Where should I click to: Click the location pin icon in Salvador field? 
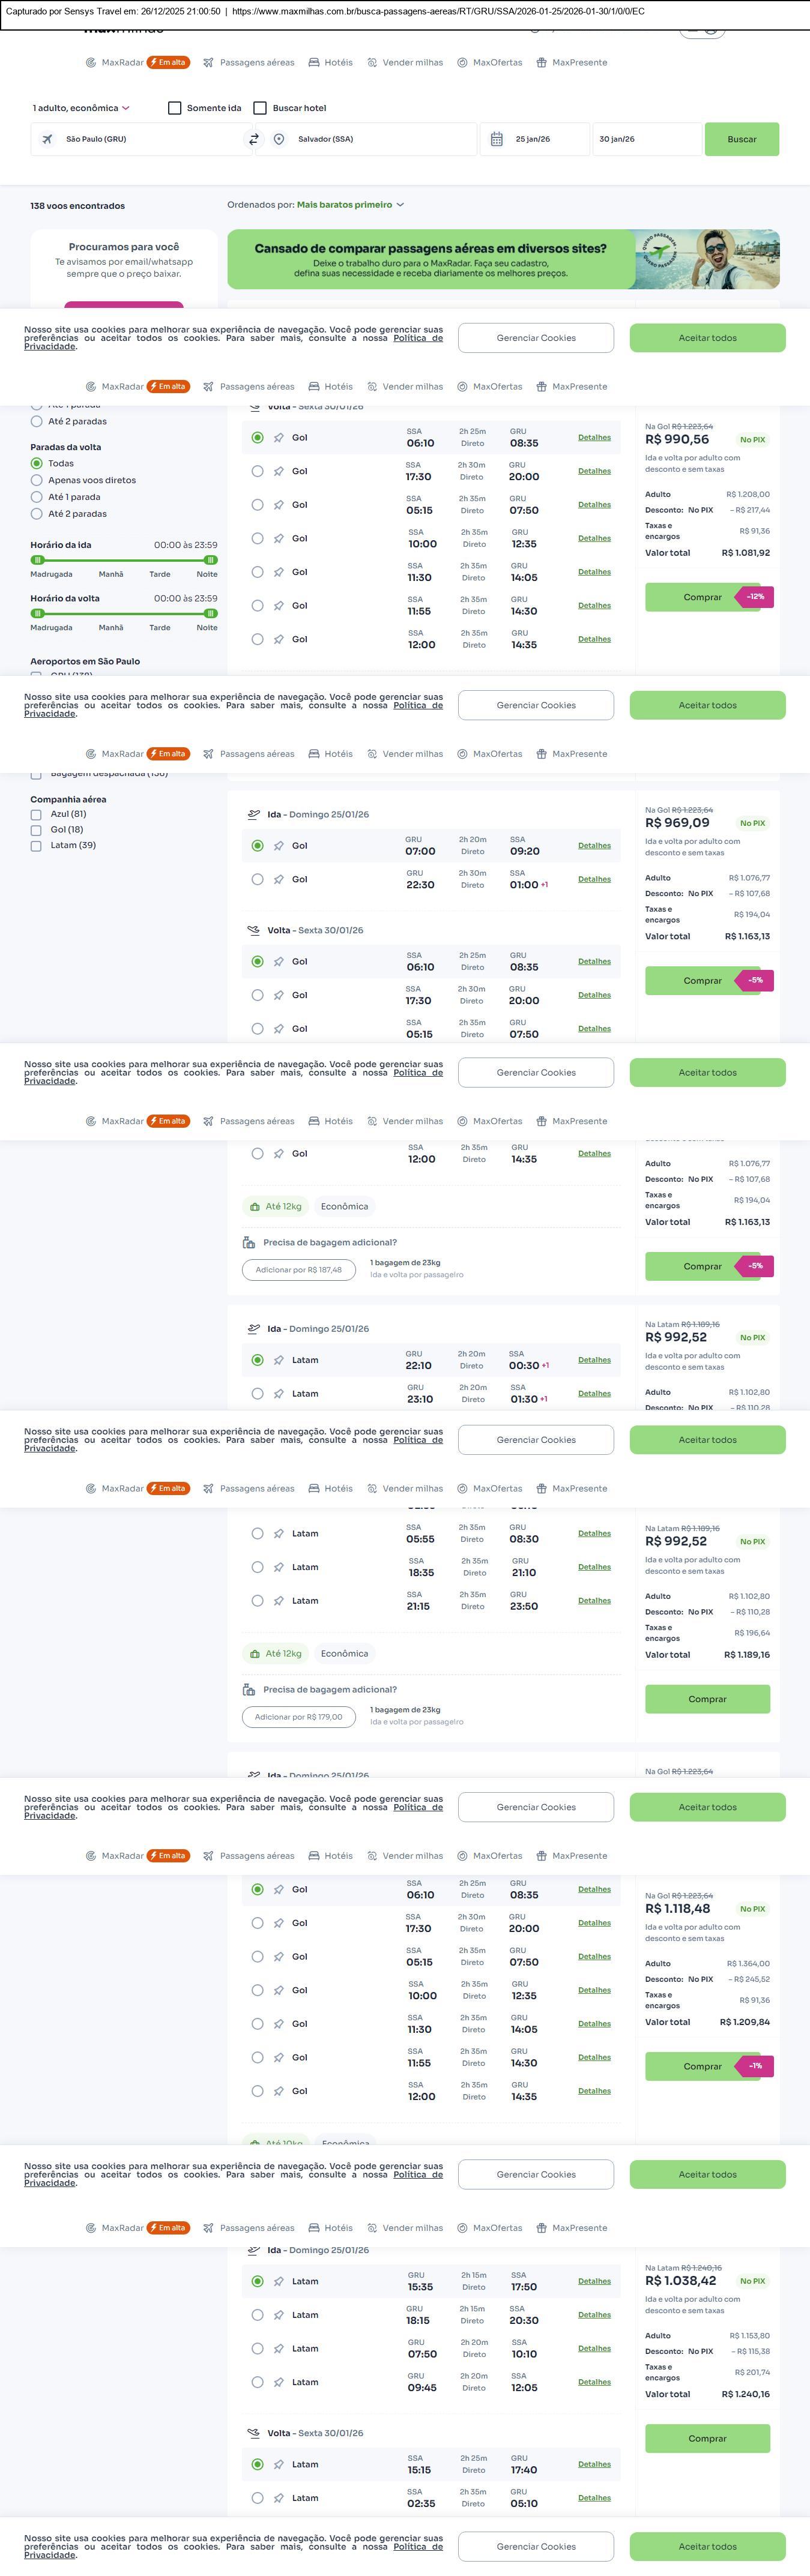pyautogui.click(x=279, y=140)
